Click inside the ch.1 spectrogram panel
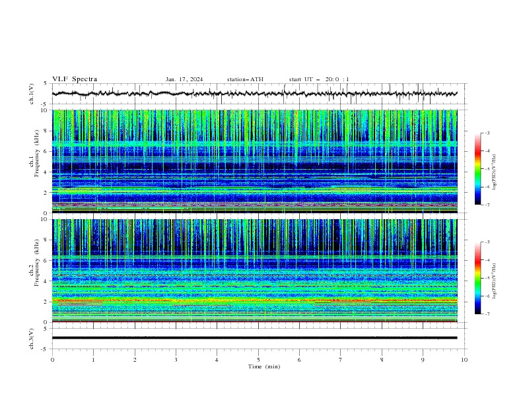The width and height of the screenshot is (523, 404). click(x=254, y=161)
